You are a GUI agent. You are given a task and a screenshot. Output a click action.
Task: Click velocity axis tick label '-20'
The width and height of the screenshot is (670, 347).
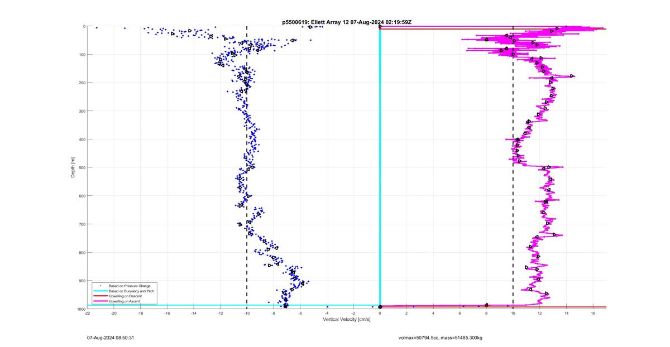pyautogui.click(x=114, y=314)
